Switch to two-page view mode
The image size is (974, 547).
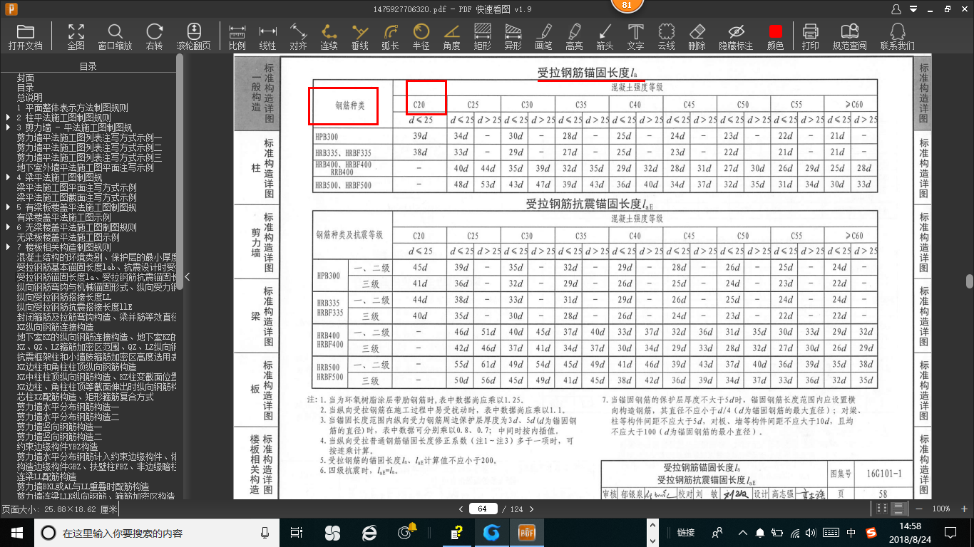pyautogui.click(x=883, y=509)
